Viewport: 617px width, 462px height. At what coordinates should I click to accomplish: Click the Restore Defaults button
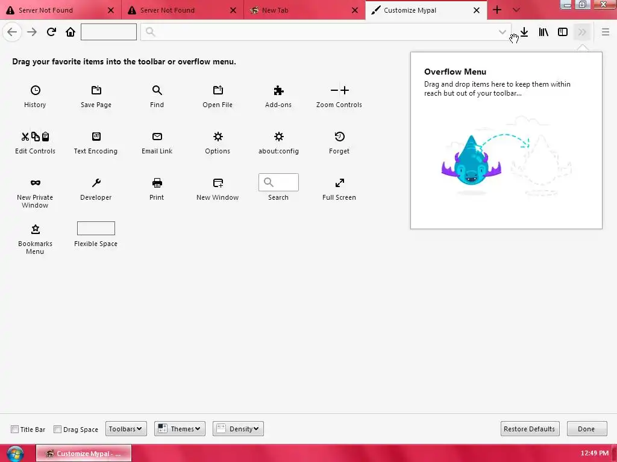pyautogui.click(x=529, y=429)
